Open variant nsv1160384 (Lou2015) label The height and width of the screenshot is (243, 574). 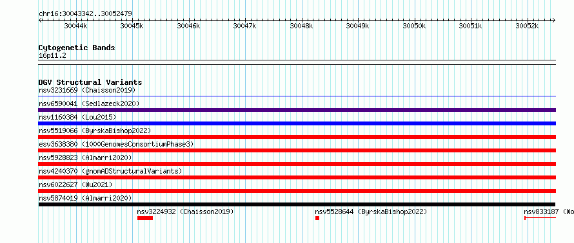tap(77, 117)
